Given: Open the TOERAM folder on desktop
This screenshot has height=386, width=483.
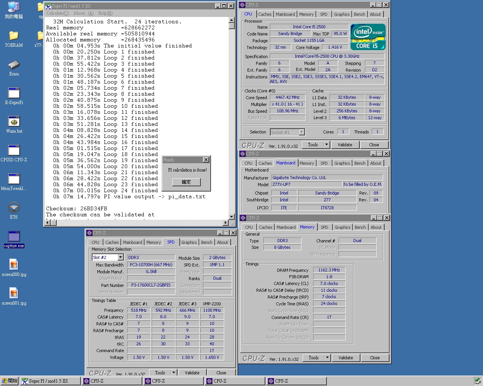Looking at the screenshot, I should click(14, 39).
